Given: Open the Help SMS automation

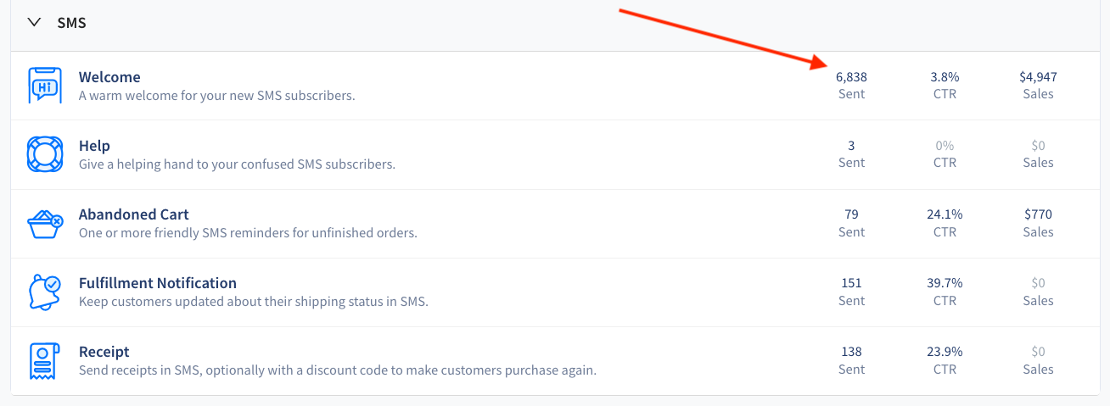Looking at the screenshot, I should (94, 146).
